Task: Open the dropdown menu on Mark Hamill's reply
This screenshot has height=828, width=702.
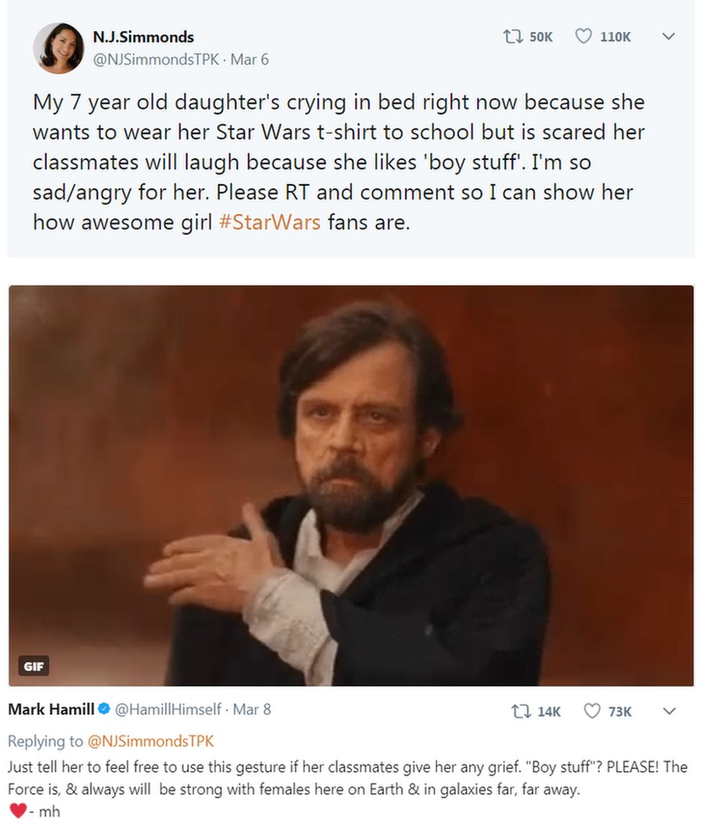Action: click(669, 711)
